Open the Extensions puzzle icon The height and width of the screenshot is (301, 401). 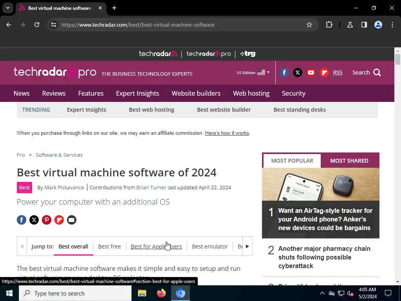click(329, 25)
